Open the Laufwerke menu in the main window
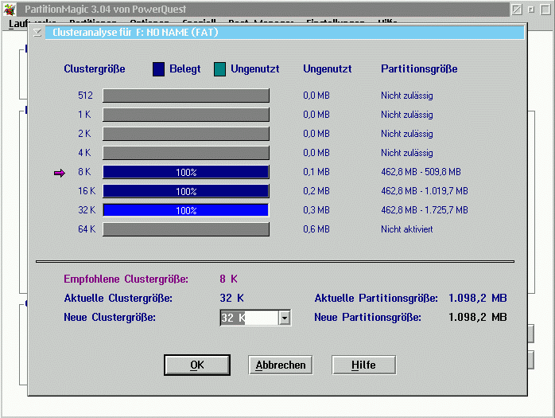The height and width of the screenshot is (418, 555). (18, 24)
